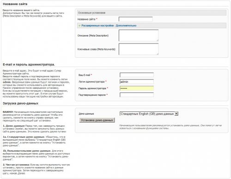Open Расширенные настройки - Дополнительно link
The width and height of the screenshot is (231, 179).
109,25
